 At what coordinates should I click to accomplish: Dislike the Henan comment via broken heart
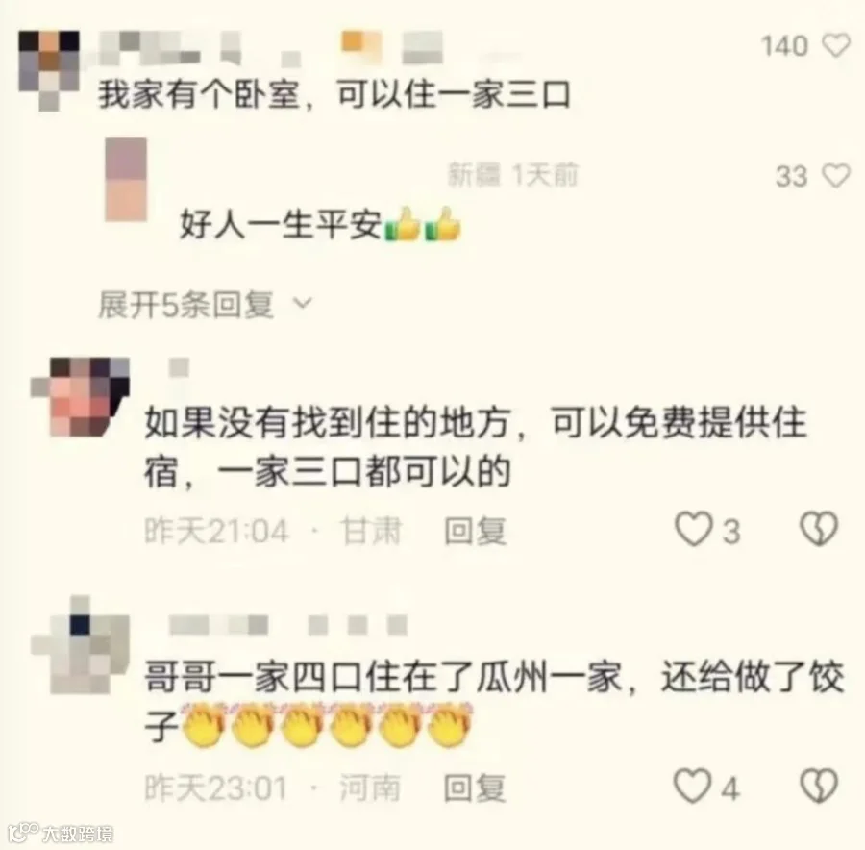[819, 786]
